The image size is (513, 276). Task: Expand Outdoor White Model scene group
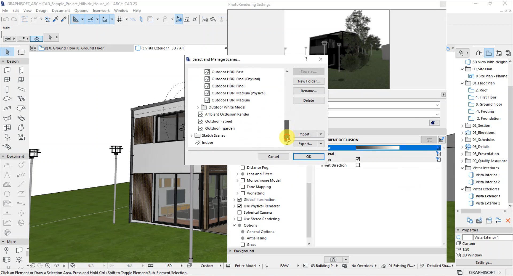pos(198,107)
